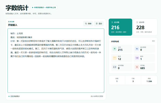Click the 英文单词 value 0
Image resolution: width=161 pixels, height=103 pixels.
141,50
